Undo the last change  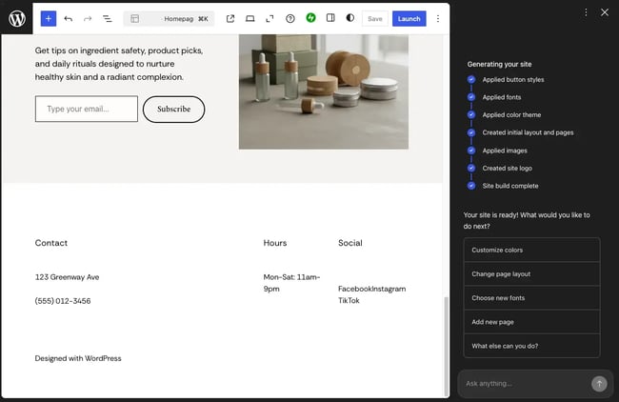(x=69, y=18)
